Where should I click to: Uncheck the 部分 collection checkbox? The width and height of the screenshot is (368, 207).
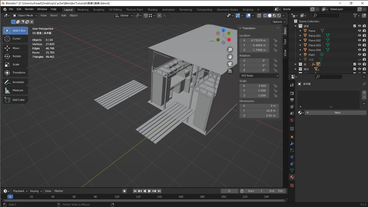coord(355,69)
